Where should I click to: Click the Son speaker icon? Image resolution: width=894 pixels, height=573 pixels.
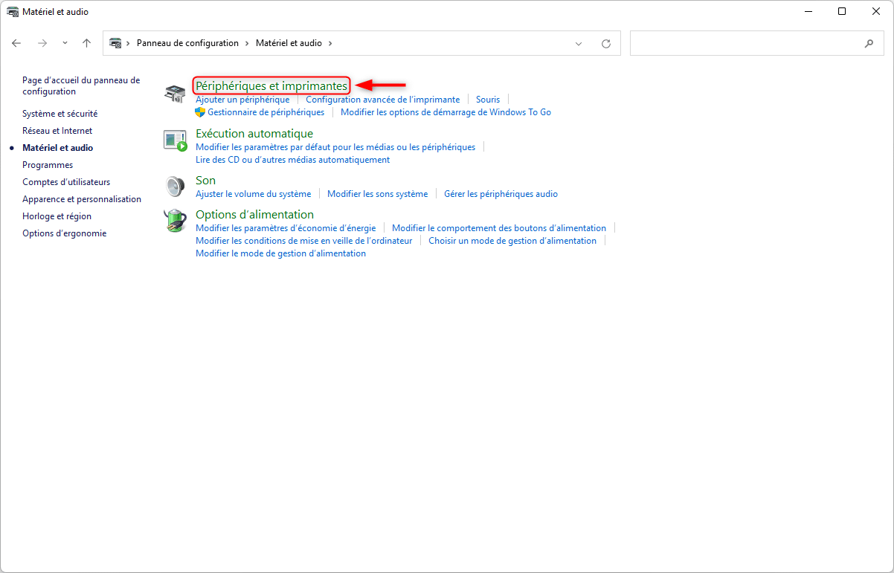(x=175, y=186)
